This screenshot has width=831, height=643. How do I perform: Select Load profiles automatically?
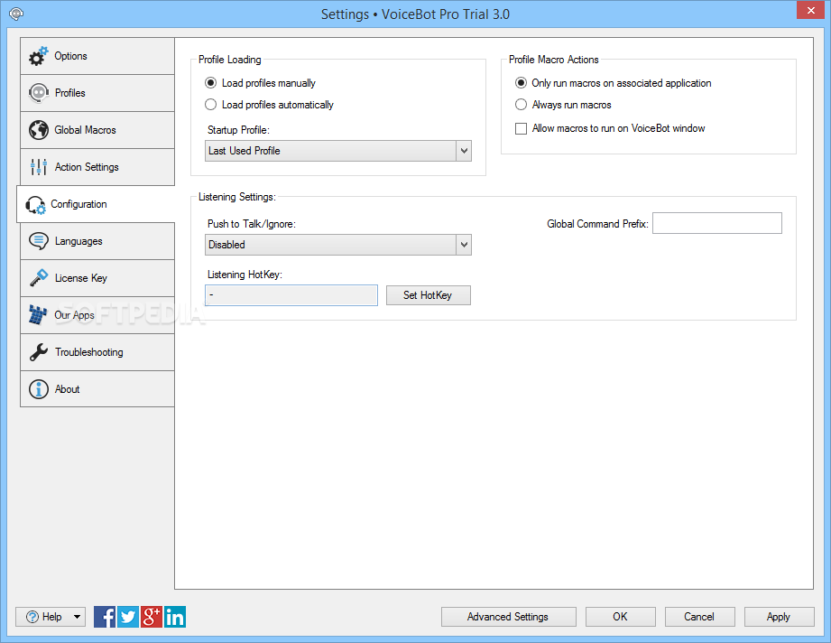pos(269,105)
